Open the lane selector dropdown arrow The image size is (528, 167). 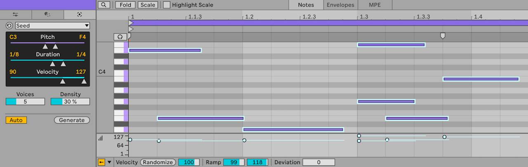click(109, 162)
